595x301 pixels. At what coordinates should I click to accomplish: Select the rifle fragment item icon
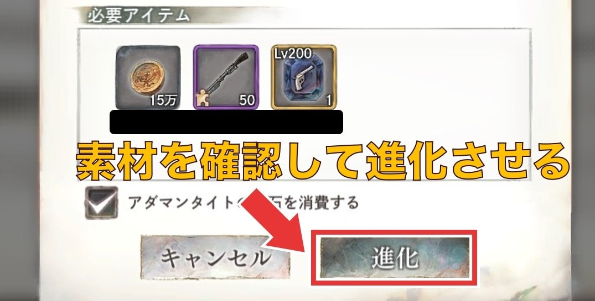[x=226, y=77]
